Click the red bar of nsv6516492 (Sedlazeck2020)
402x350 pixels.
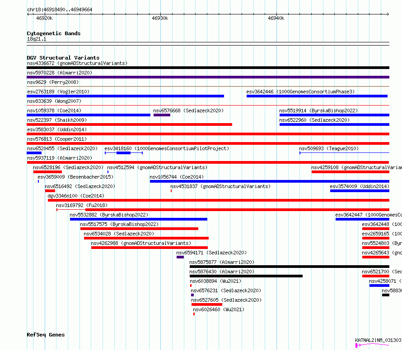pyautogui.click(x=50, y=191)
